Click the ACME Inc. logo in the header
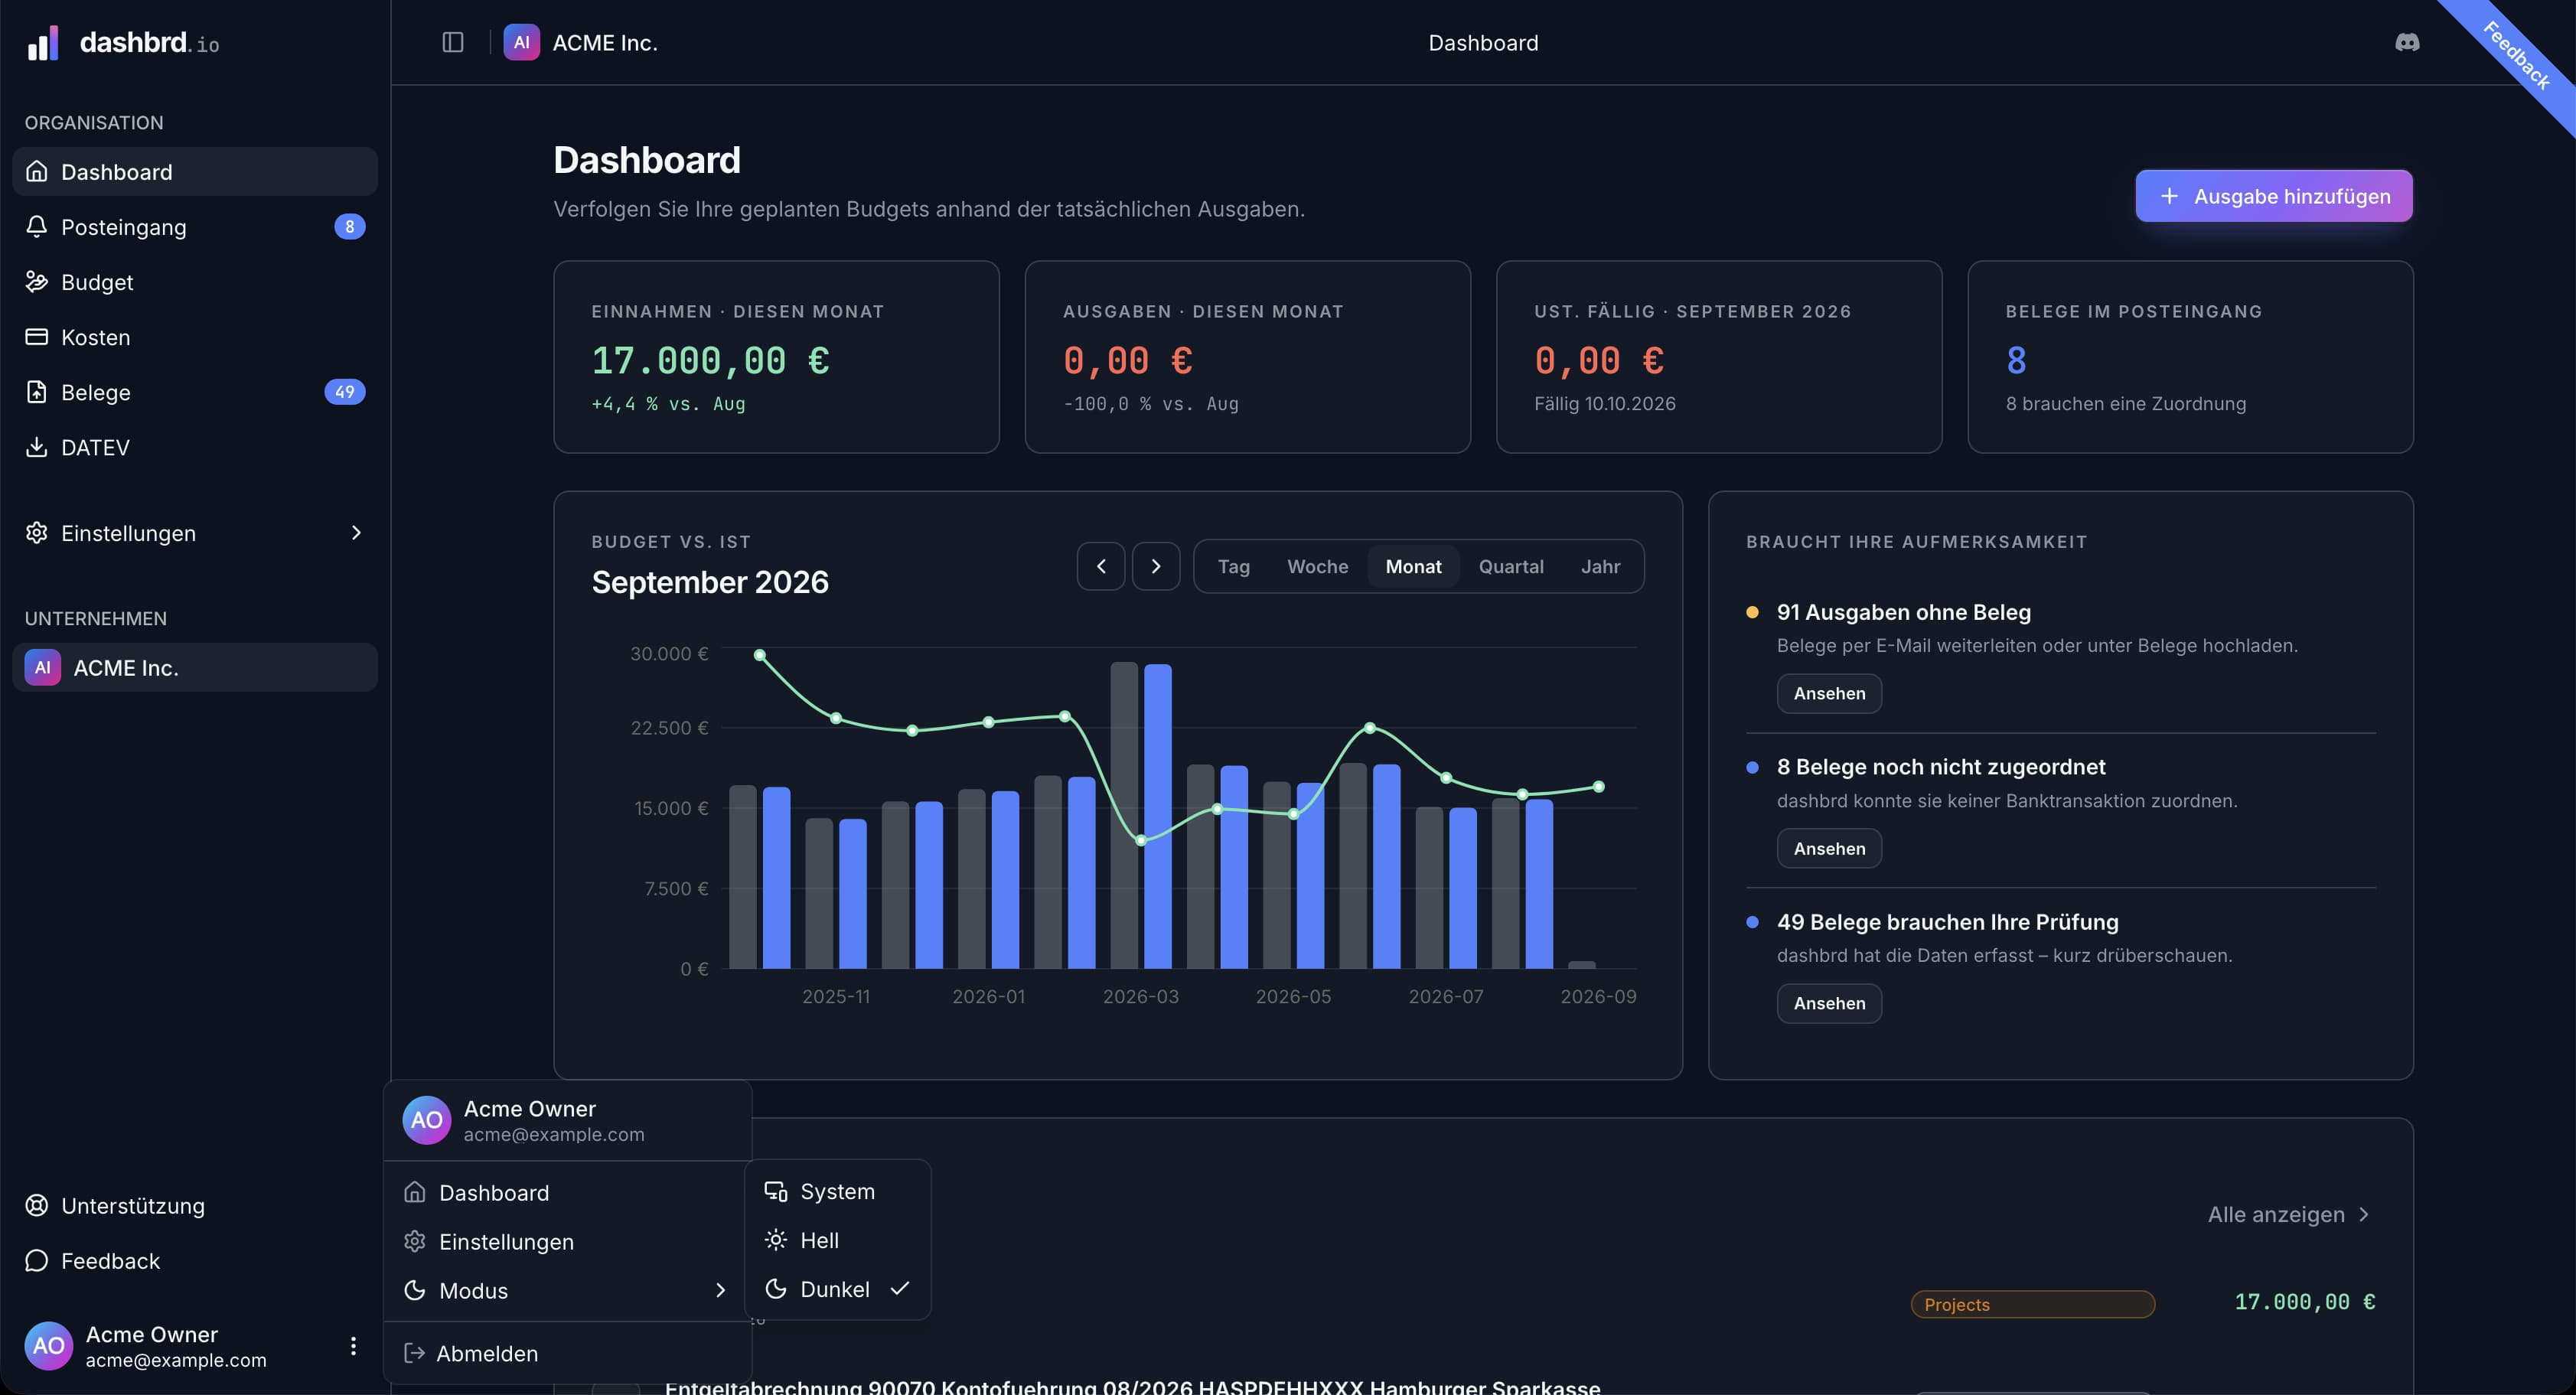The height and width of the screenshot is (1395, 2576). [x=522, y=42]
